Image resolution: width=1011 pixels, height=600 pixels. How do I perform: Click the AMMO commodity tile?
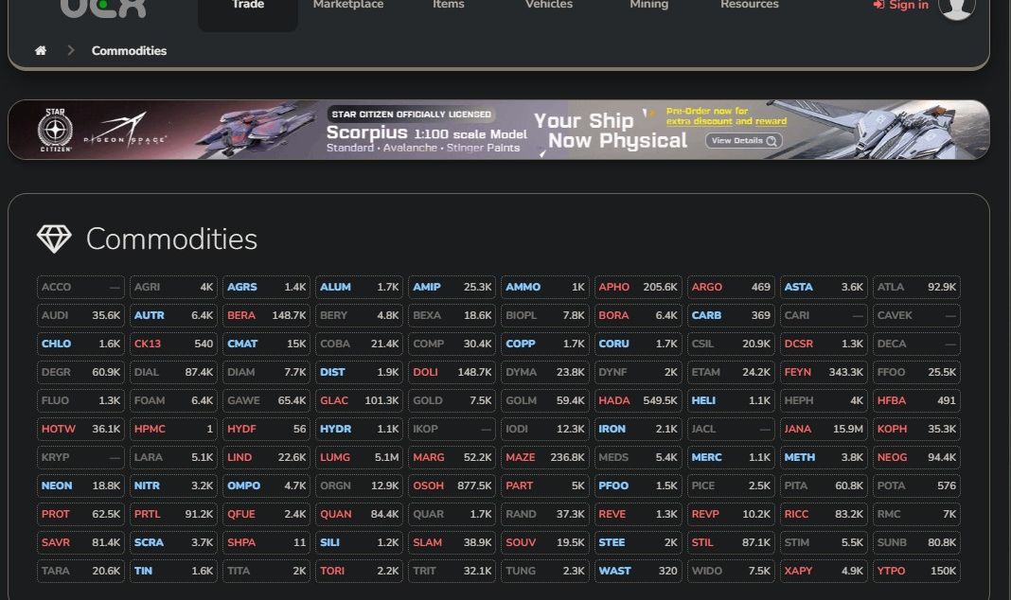pos(543,287)
